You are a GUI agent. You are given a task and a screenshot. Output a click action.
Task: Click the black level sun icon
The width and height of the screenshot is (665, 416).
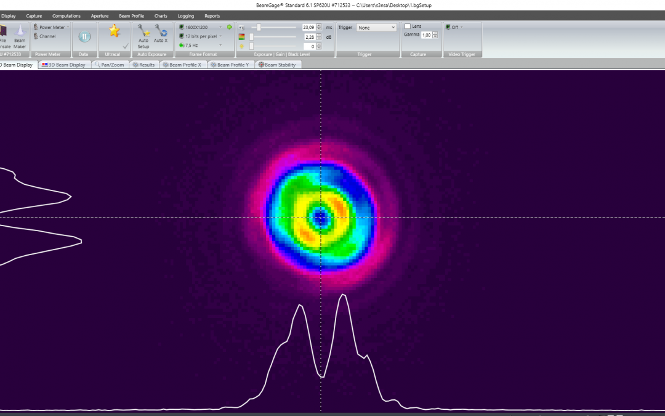[242, 46]
